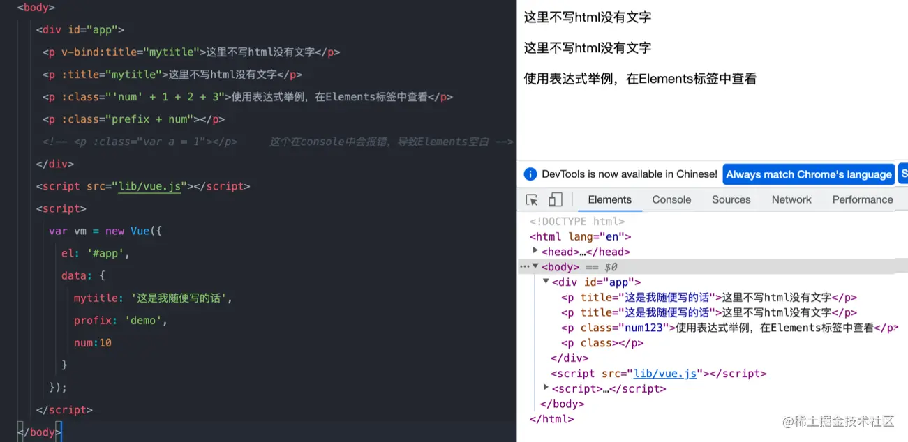The image size is (908, 442).
Task: Click the num:10 code line
Action: [x=93, y=342]
